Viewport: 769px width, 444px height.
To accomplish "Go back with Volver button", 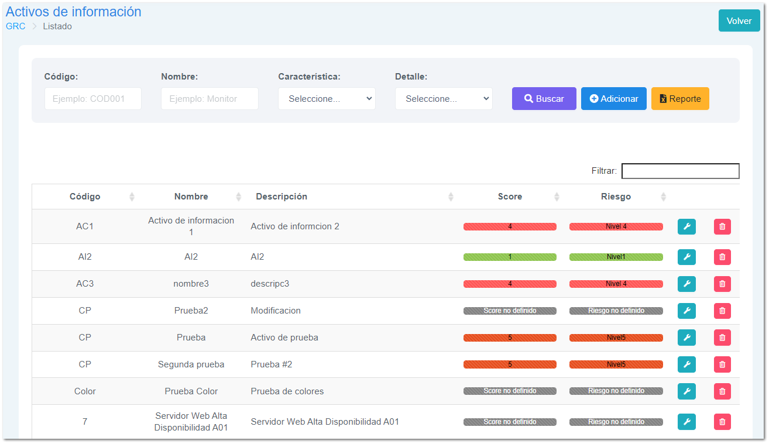I will coord(739,20).
